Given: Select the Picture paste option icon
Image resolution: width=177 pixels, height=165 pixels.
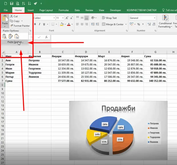Looking at the screenshot, I should pos(17,36).
